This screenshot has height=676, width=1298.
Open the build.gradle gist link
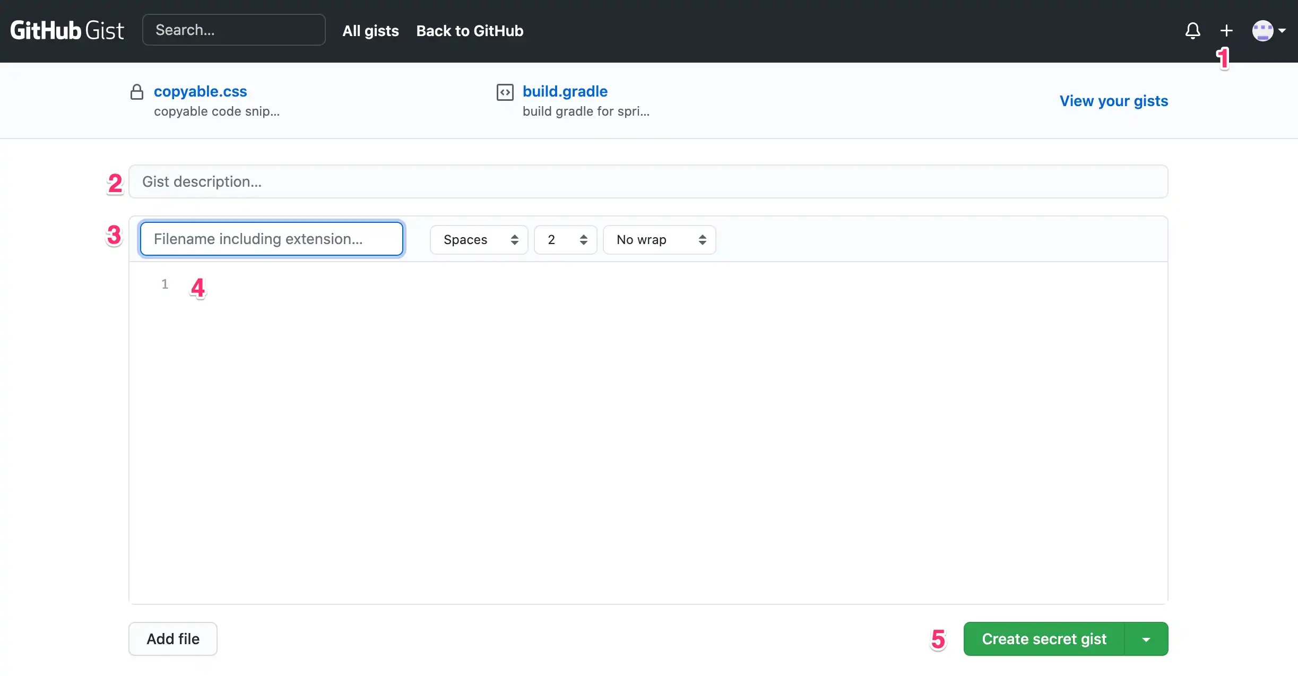565,91
